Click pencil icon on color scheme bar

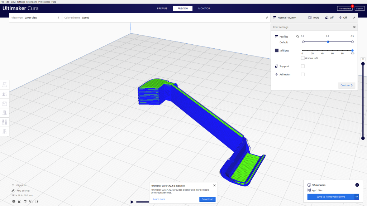pos(267,18)
